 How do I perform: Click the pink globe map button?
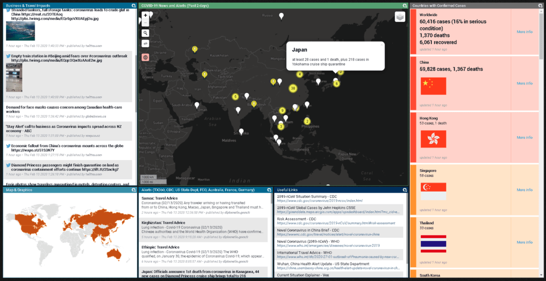click(x=146, y=57)
